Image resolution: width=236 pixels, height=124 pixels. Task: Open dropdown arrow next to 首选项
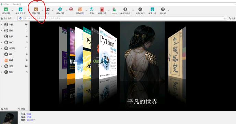(x=168, y=11)
